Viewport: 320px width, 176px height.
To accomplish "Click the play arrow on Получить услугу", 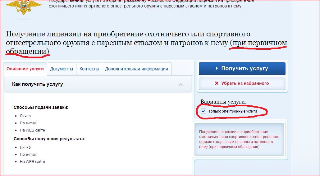I will 217,69.
